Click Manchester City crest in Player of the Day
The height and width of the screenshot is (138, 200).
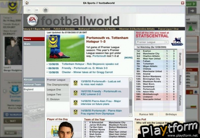pyautogui.click(x=55, y=131)
